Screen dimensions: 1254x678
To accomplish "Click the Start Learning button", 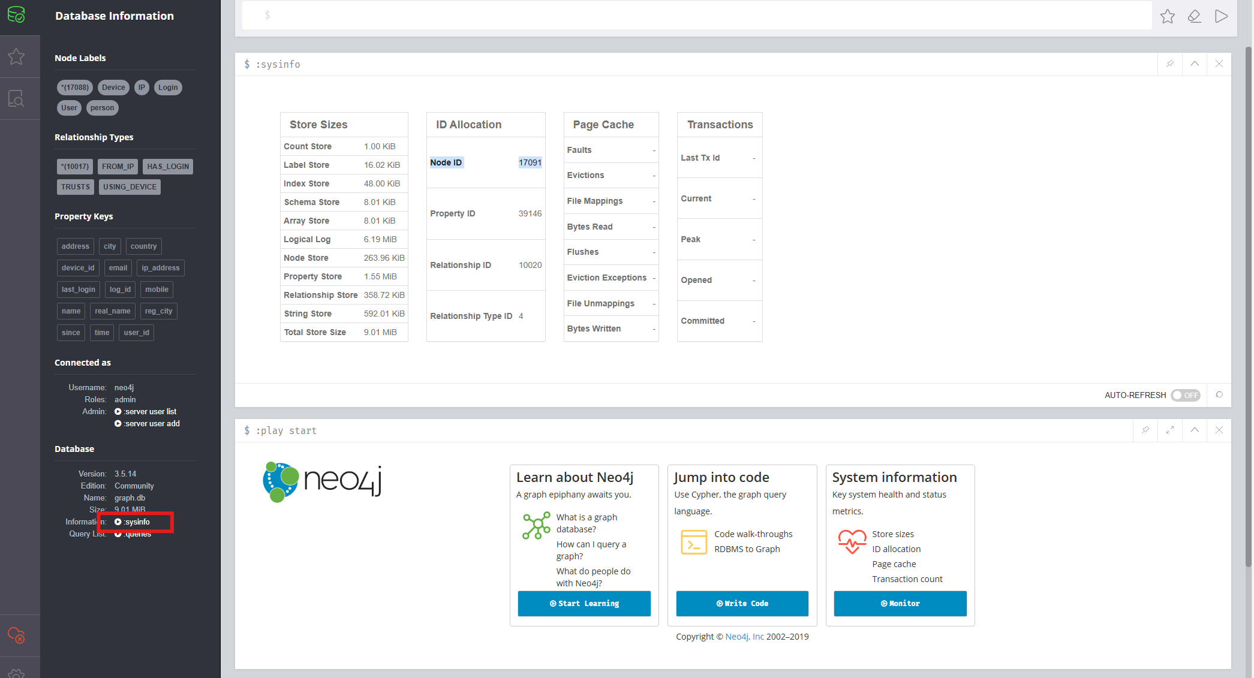I will [x=584, y=603].
